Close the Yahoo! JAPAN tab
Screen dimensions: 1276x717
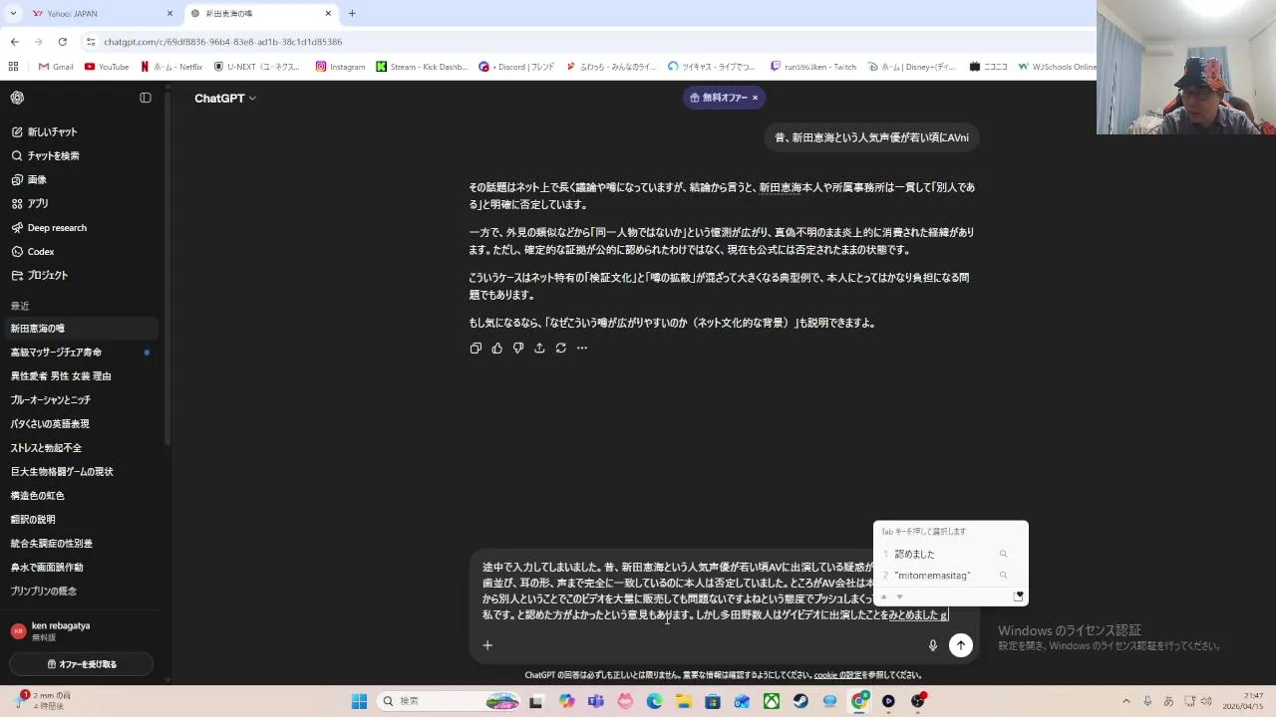point(169,13)
